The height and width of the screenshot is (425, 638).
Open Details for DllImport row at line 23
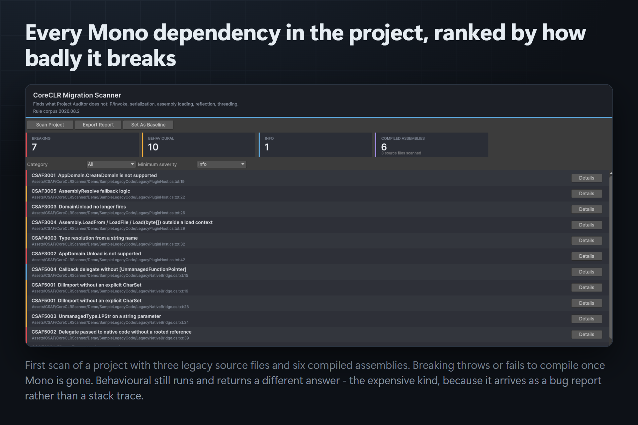click(x=587, y=303)
